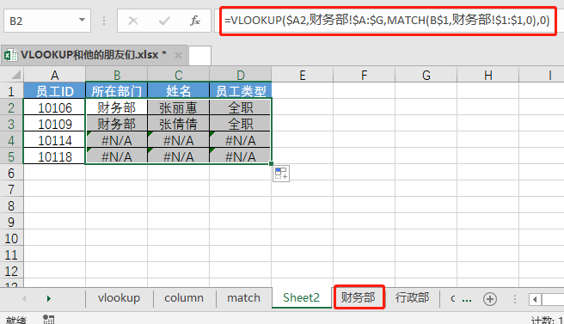Select empty cell F2
Screen dimensions: 564x324
[x=364, y=107]
